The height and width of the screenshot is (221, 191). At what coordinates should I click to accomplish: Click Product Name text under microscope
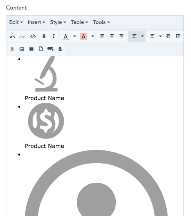coord(45,98)
